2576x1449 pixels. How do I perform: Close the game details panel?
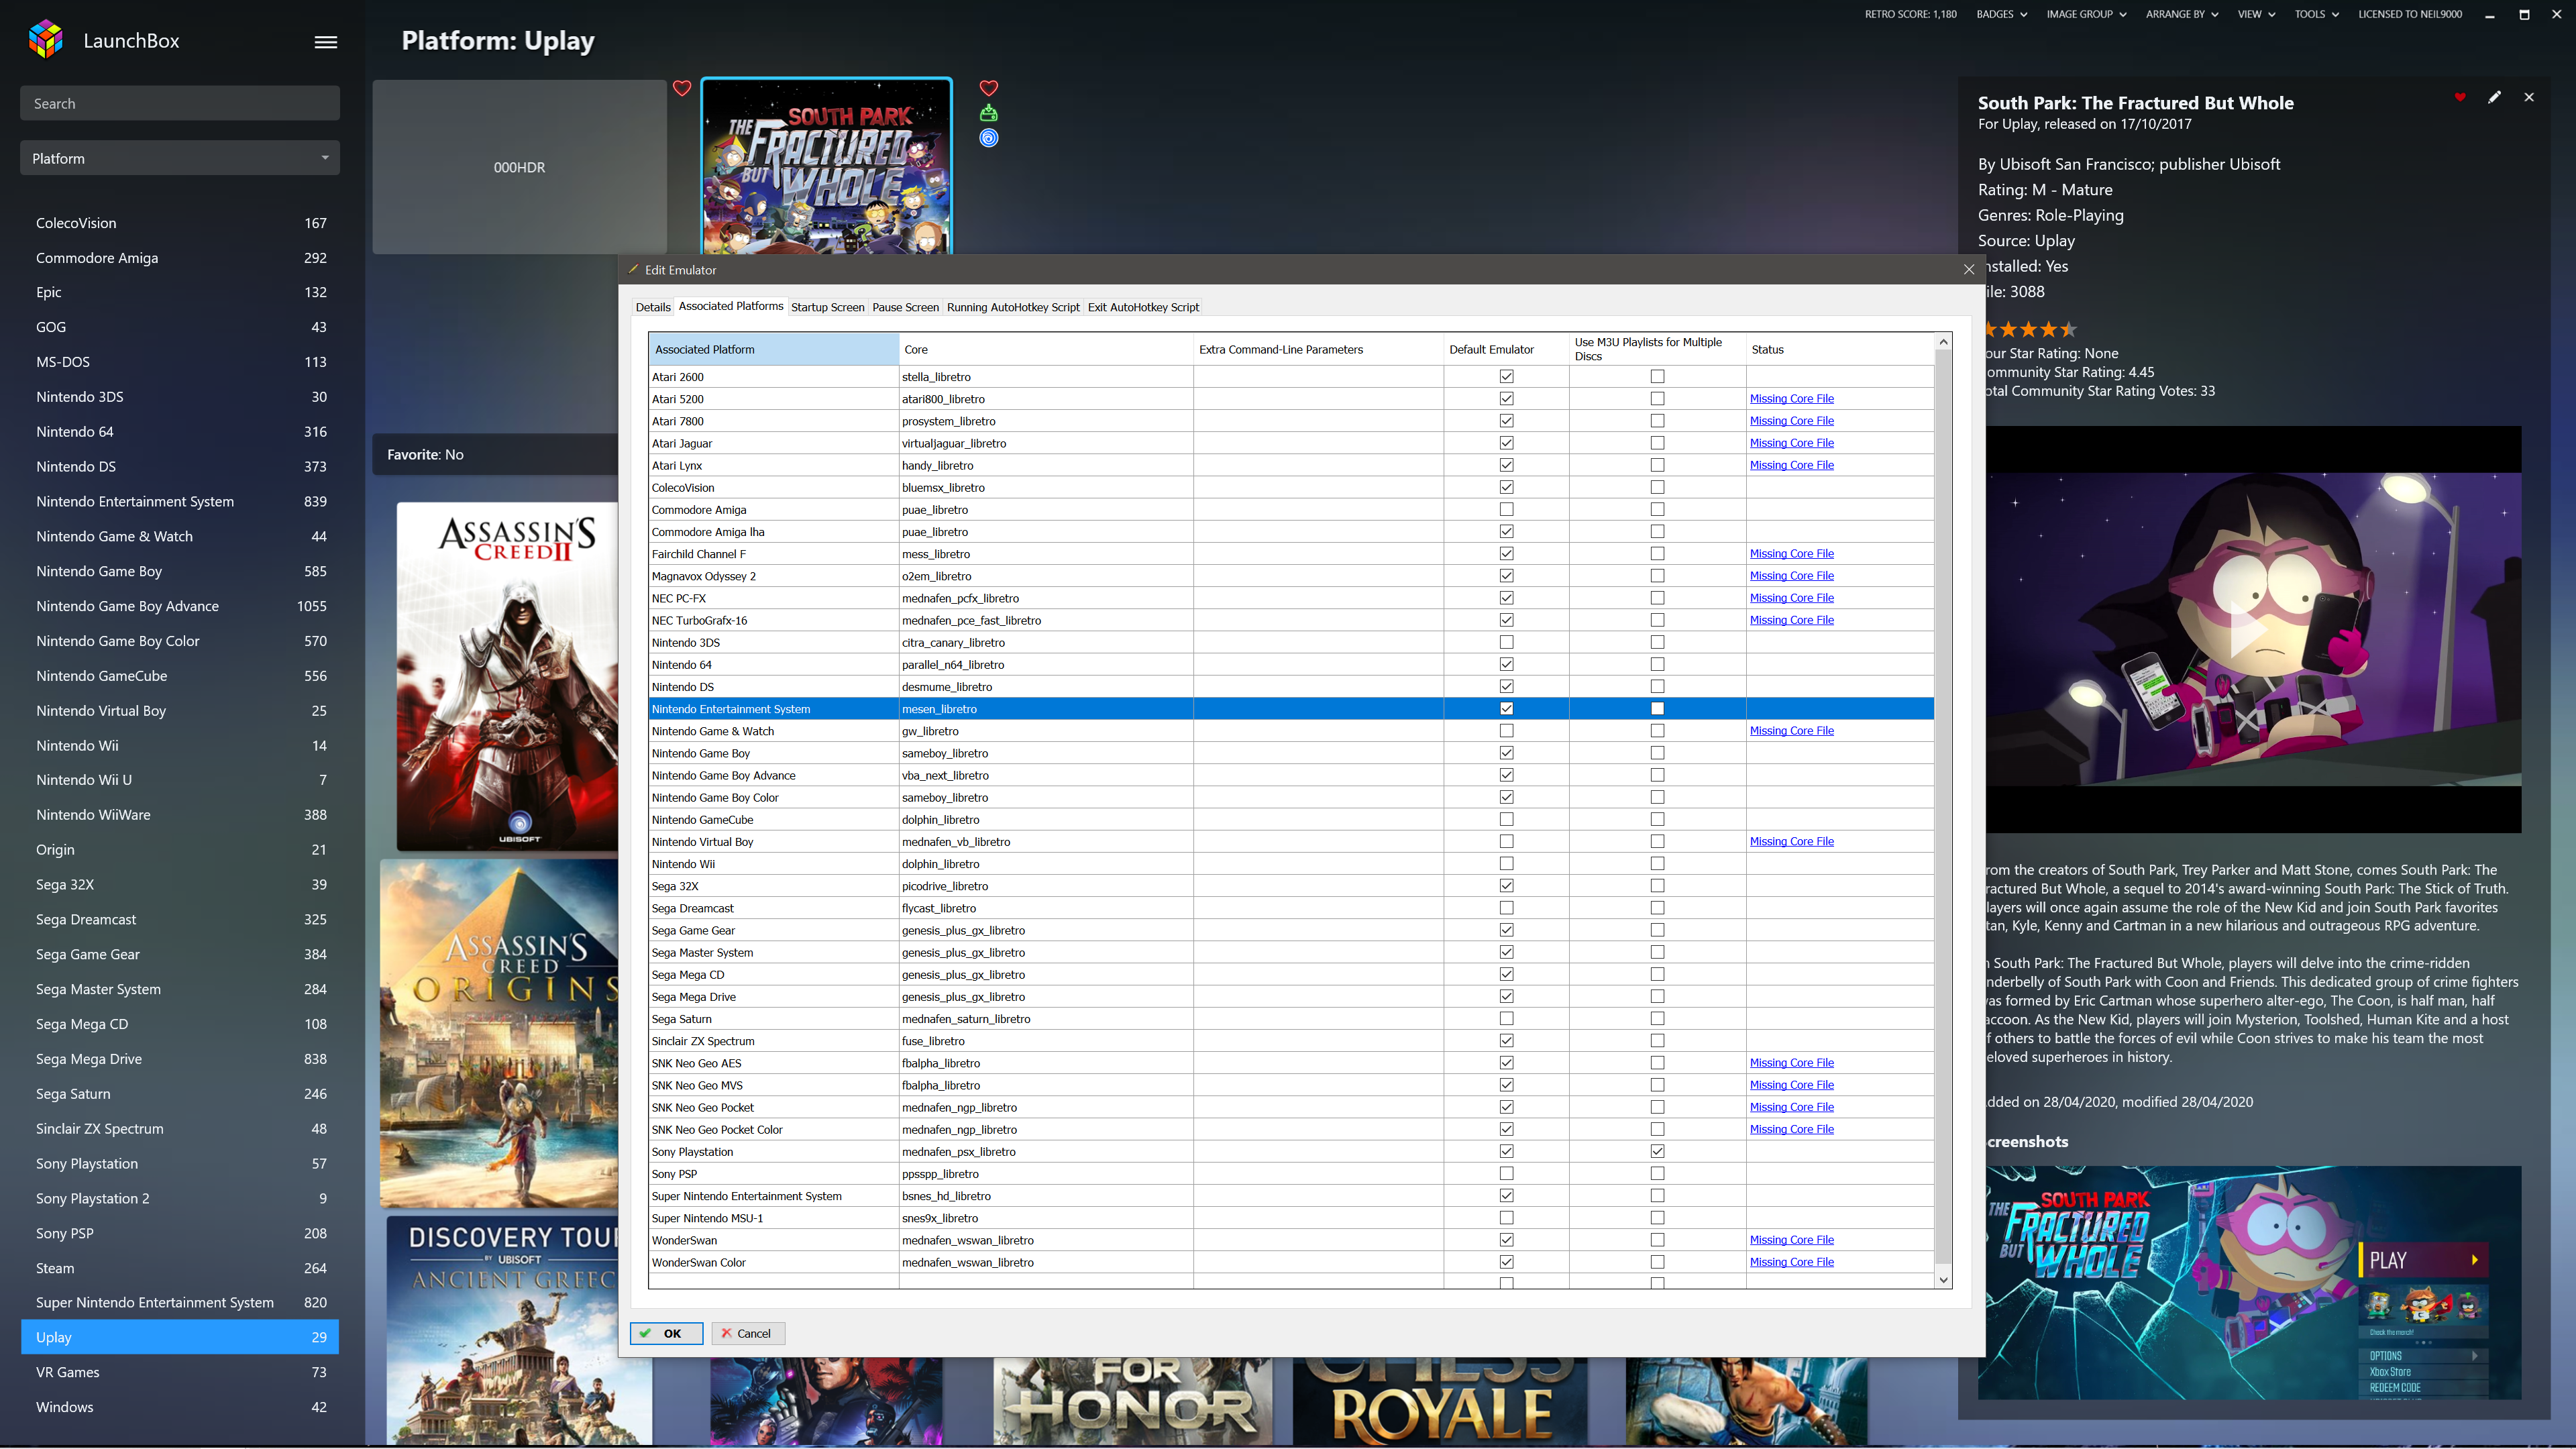2529,97
